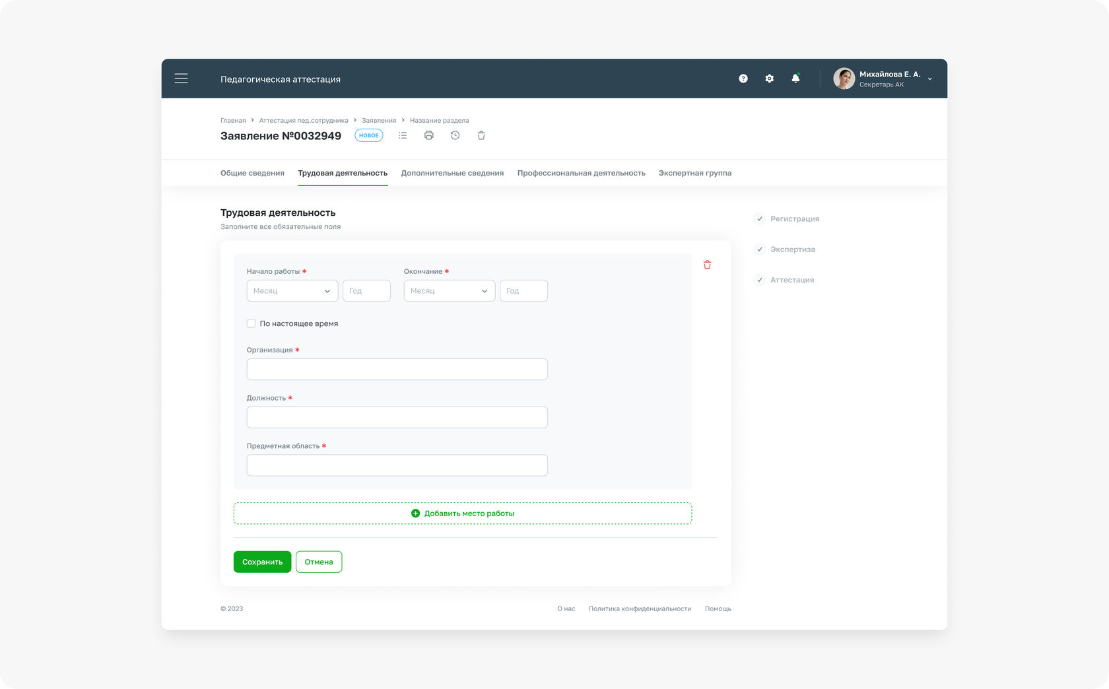Open «Политика конфиденциальности» in the footer
This screenshot has width=1109, height=689.
tap(640, 609)
